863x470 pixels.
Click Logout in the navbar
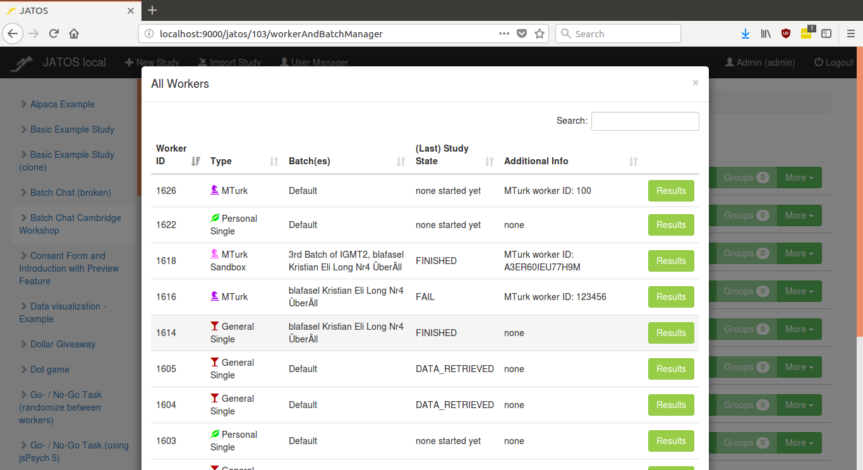point(834,63)
